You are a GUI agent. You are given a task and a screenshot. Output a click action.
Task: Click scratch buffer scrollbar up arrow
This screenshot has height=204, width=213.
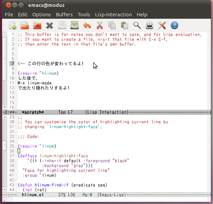point(5,34)
